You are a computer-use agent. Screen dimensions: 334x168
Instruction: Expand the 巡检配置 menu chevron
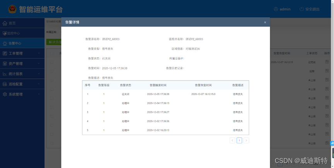point(39,84)
